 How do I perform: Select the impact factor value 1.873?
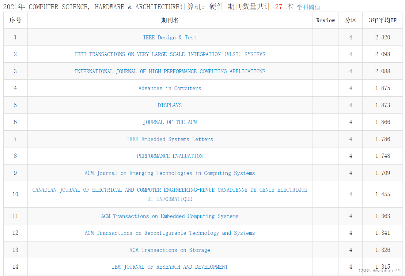[383, 105]
